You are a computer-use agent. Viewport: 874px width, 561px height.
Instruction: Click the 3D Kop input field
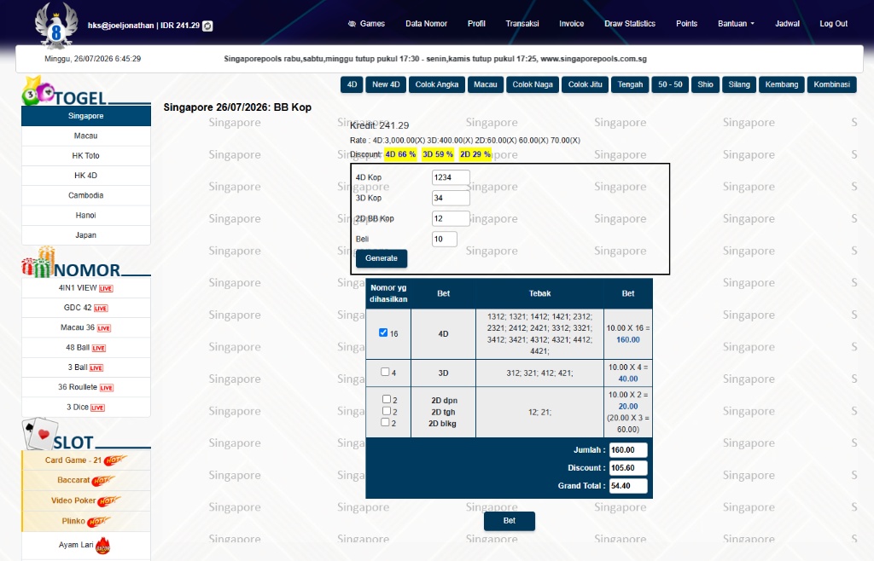[x=451, y=198]
